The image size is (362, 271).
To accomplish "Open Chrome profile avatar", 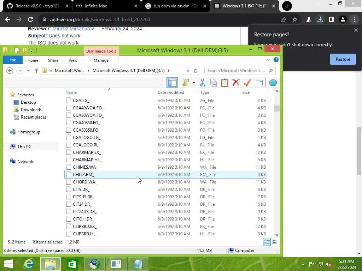I will point(343,20).
